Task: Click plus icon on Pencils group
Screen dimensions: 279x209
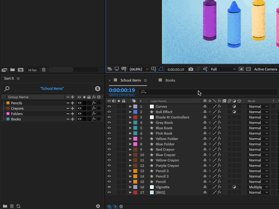Action: 73,103
